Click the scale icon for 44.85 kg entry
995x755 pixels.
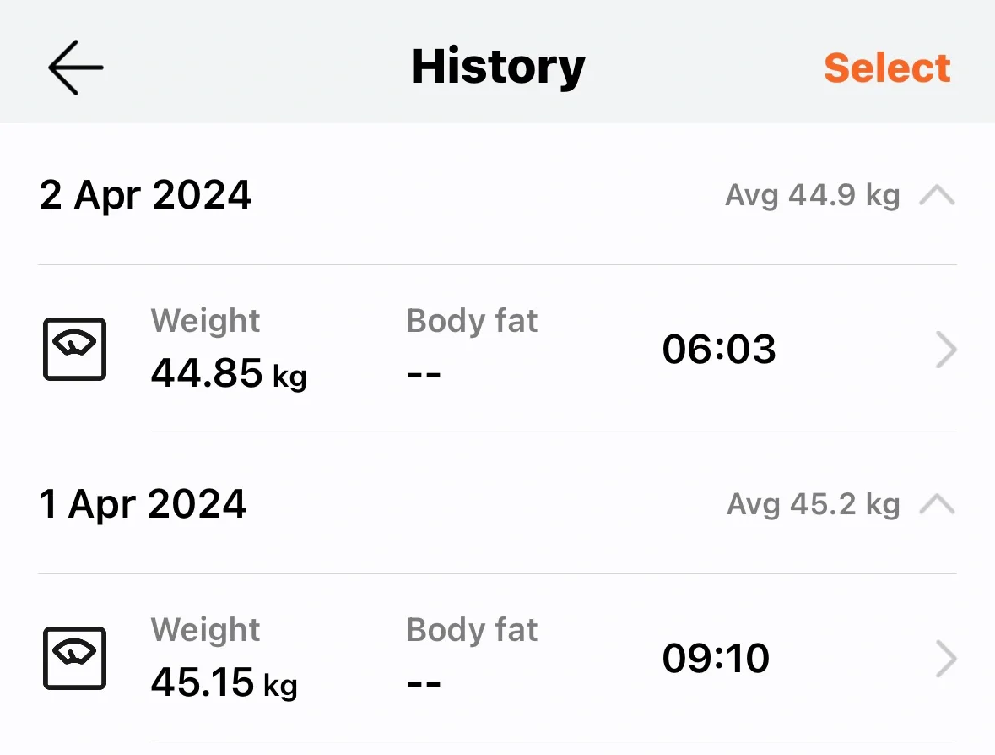coord(75,350)
